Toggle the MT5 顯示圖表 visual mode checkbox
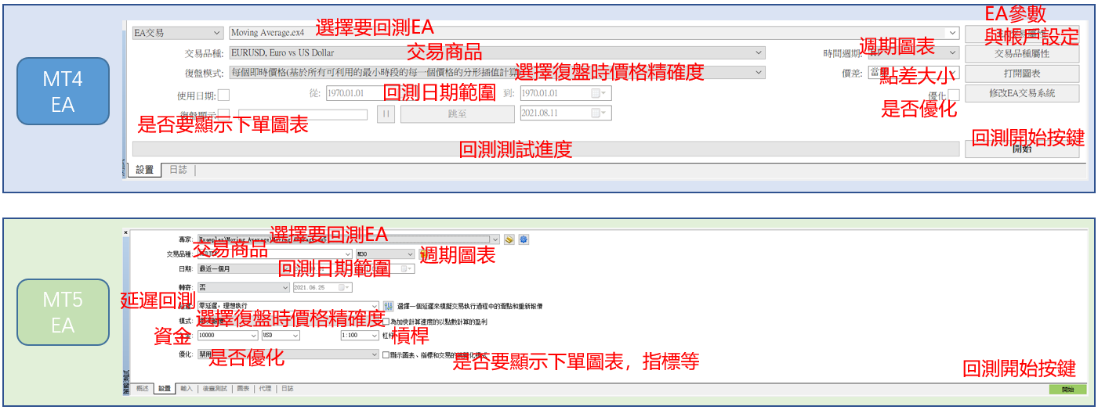The image size is (1098, 410). click(385, 354)
